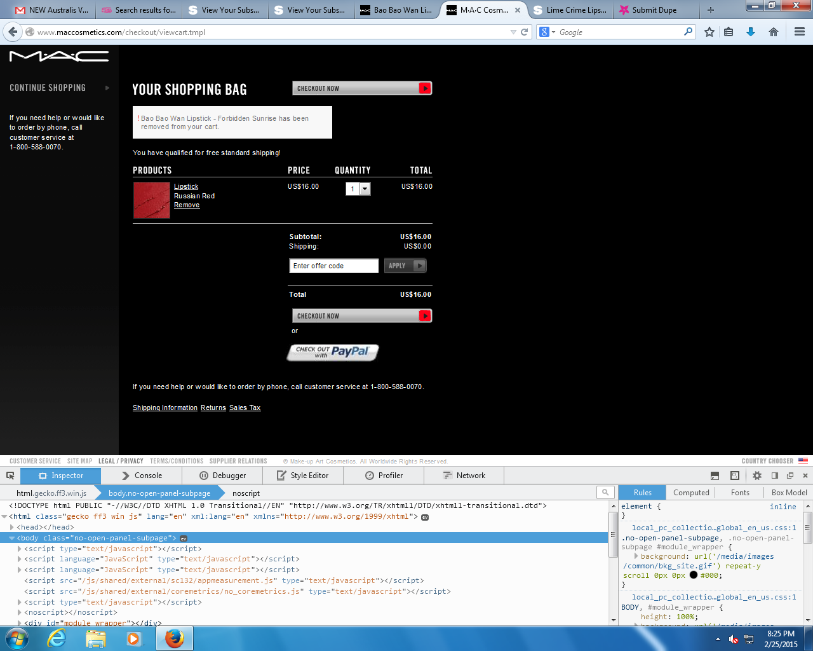The height and width of the screenshot is (651, 813).
Task: Open the Sales Tax link
Action: pos(245,408)
